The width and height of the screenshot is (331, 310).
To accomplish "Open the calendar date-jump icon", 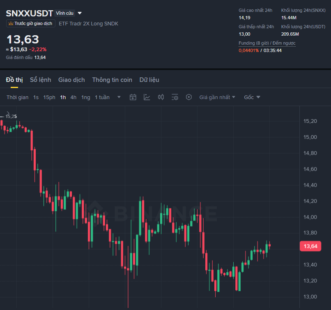I will 133,97.
